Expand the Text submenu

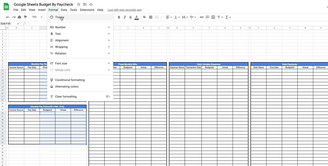tap(80, 34)
